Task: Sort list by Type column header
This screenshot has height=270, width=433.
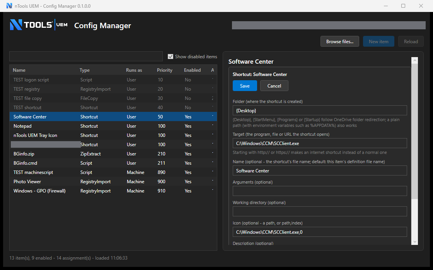Action: click(85, 70)
